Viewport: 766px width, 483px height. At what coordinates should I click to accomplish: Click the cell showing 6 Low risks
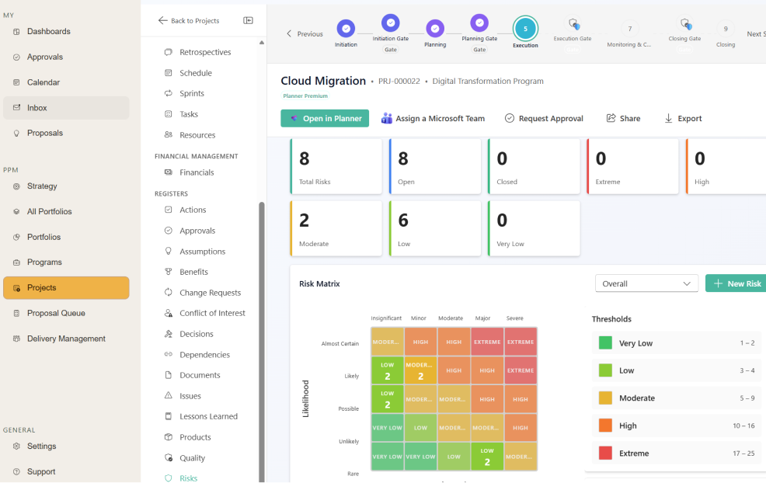(435, 228)
